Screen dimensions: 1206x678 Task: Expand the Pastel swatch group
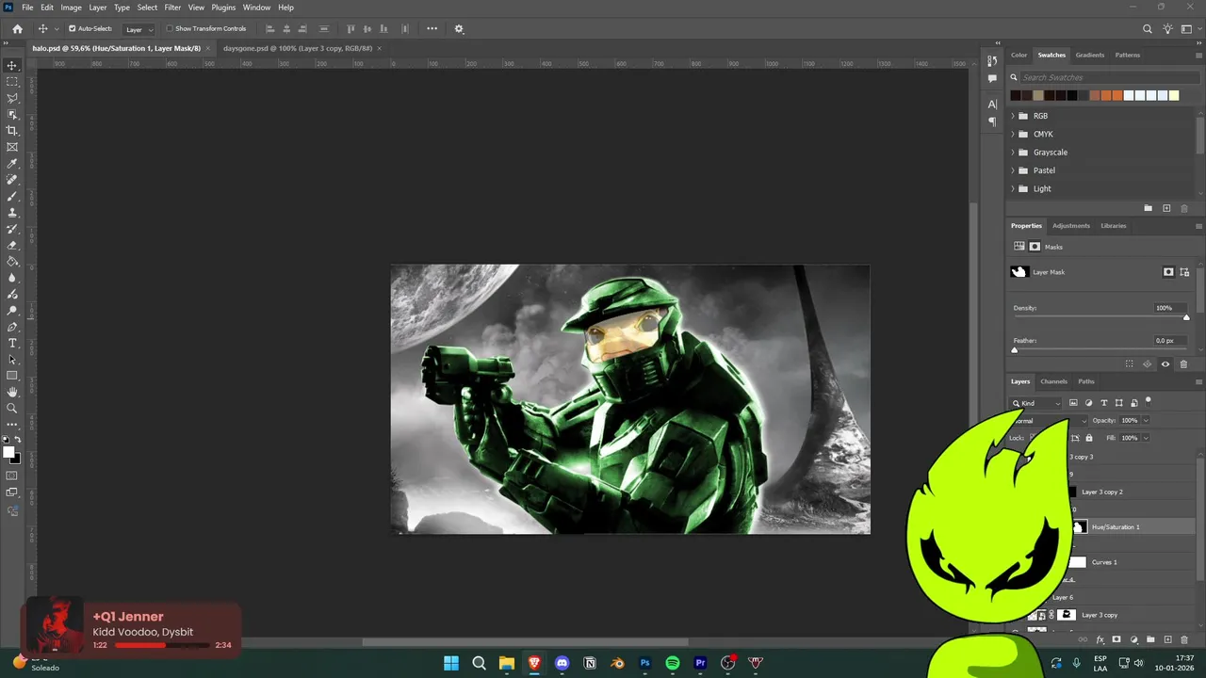pyautogui.click(x=1013, y=170)
